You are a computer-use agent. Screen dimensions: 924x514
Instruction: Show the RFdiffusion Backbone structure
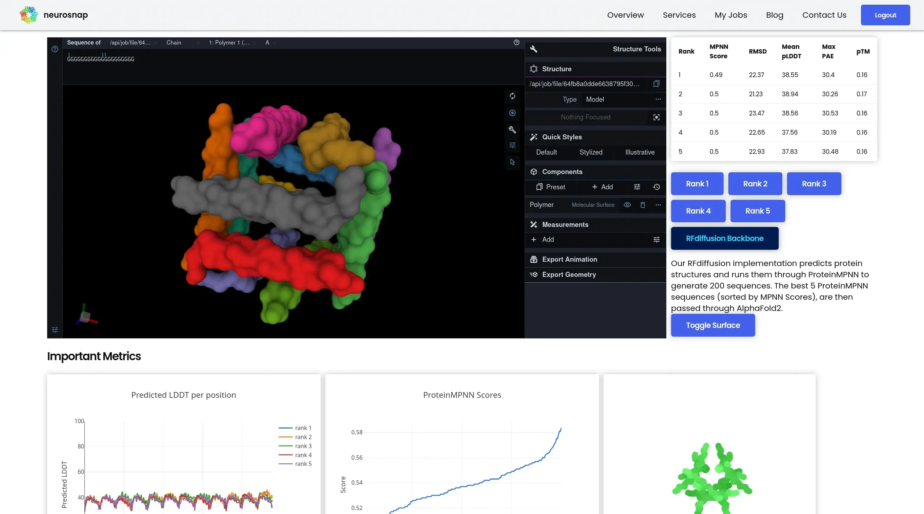click(x=724, y=238)
